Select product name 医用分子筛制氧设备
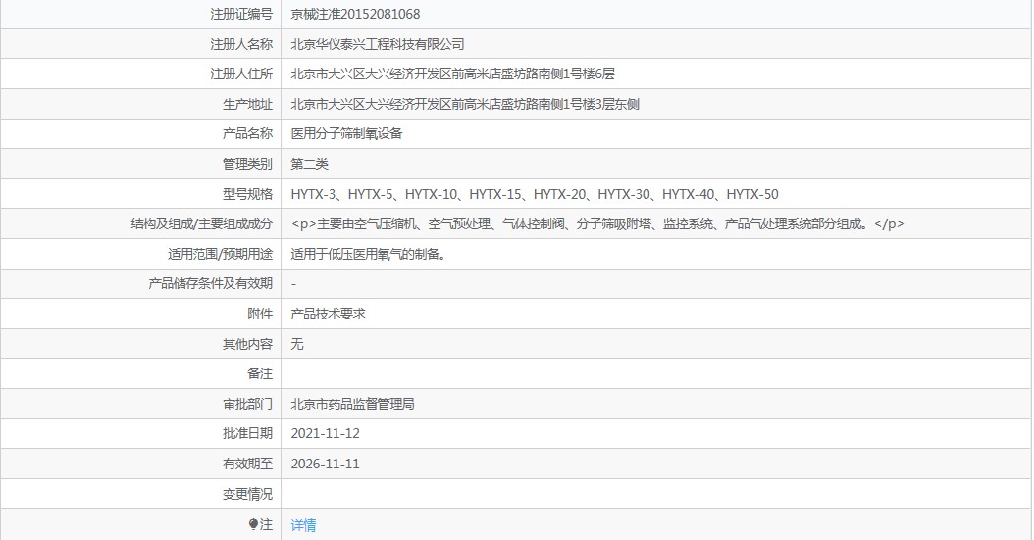The image size is (1034, 540). [347, 133]
